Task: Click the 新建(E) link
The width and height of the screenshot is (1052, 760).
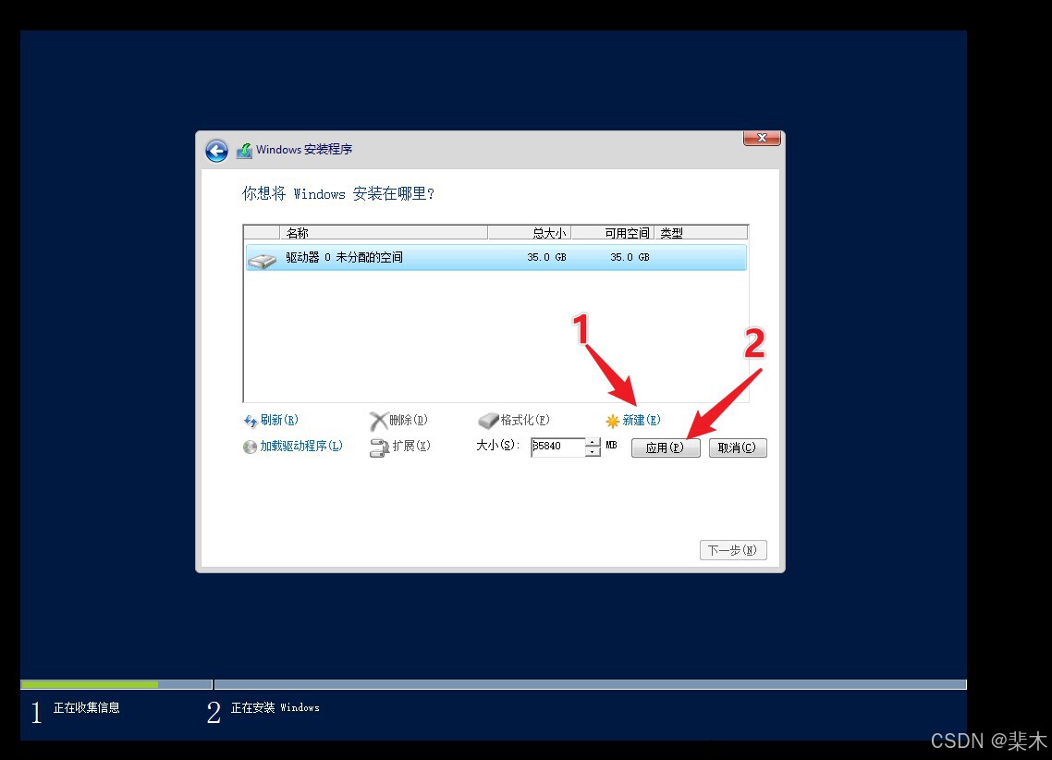Action: point(642,420)
